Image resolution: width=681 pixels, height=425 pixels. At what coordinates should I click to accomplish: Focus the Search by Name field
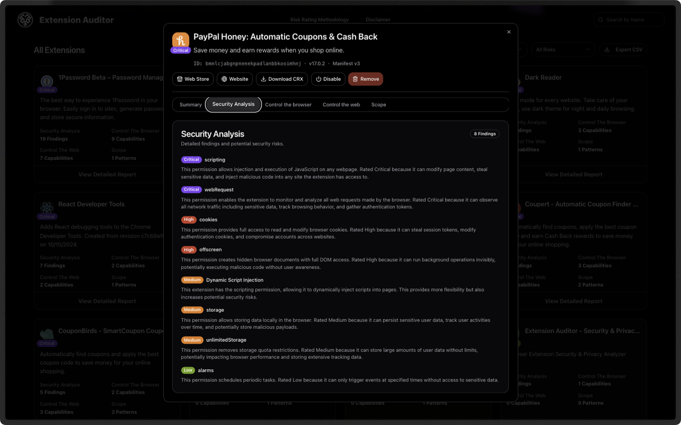pyautogui.click(x=629, y=20)
